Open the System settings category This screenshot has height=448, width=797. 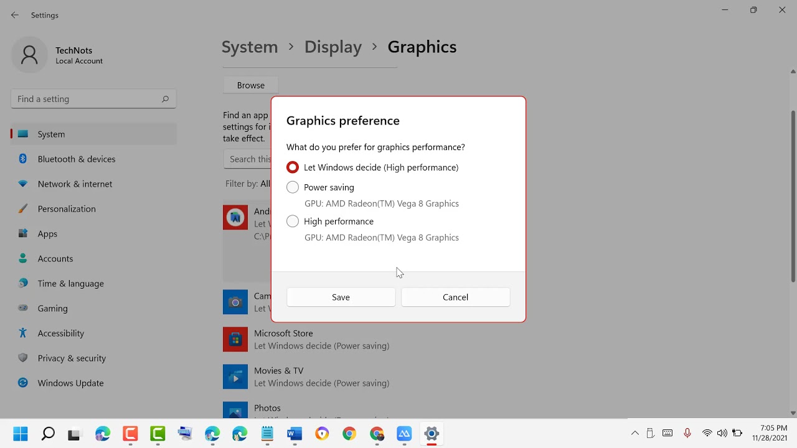(93, 134)
